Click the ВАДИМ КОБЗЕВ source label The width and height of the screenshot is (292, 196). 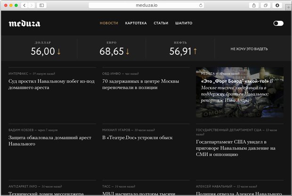coord(21,130)
